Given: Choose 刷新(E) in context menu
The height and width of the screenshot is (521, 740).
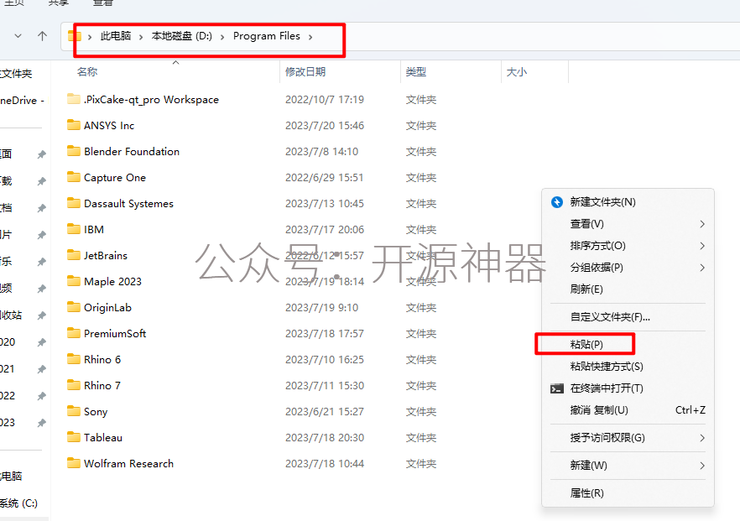Looking at the screenshot, I should tap(628, 289).
